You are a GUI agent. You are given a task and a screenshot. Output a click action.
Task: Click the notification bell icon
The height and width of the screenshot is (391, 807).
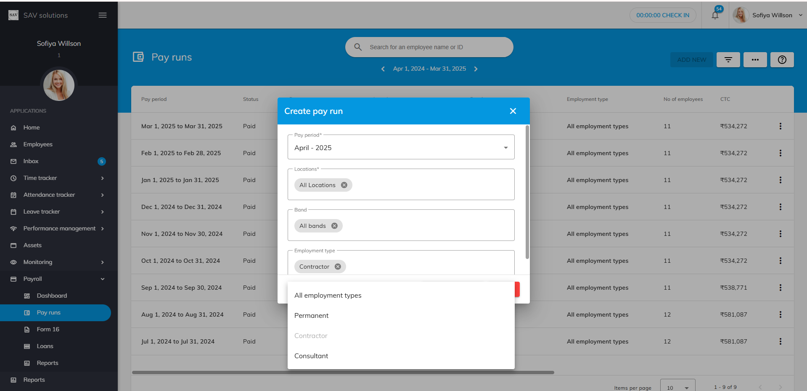tap(715, 15)
